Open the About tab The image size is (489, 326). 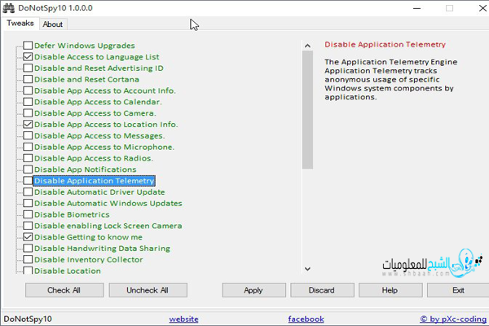click(53, 24)
